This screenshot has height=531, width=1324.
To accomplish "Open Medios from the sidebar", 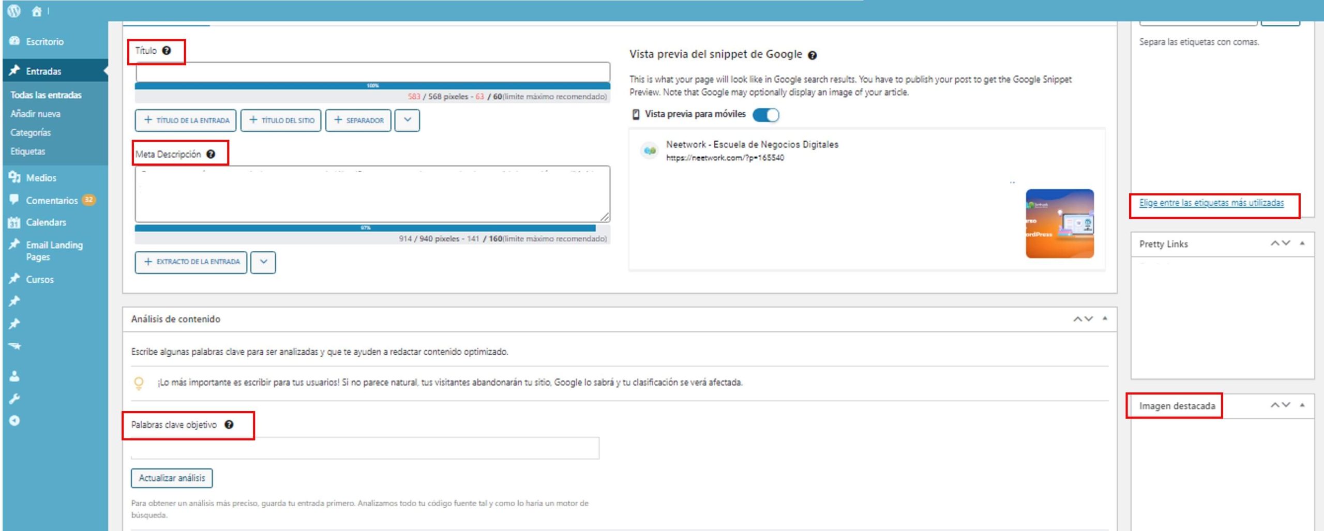I will pyautogui.click(x=41, y=178).
